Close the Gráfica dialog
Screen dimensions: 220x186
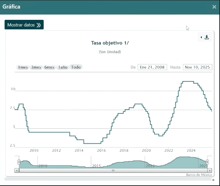point(214,7)
